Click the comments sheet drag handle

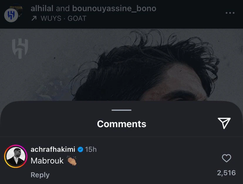point(122,110)
